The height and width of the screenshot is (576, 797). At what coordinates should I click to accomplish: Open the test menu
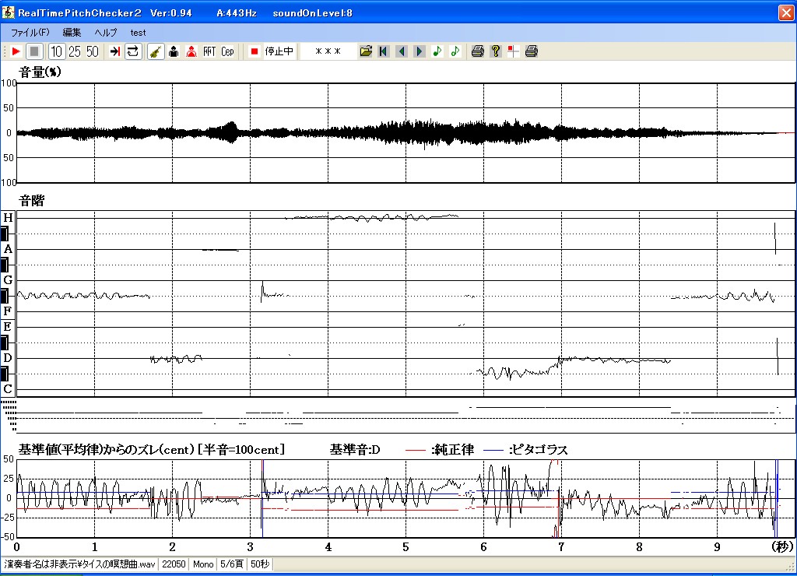[138, 33]
